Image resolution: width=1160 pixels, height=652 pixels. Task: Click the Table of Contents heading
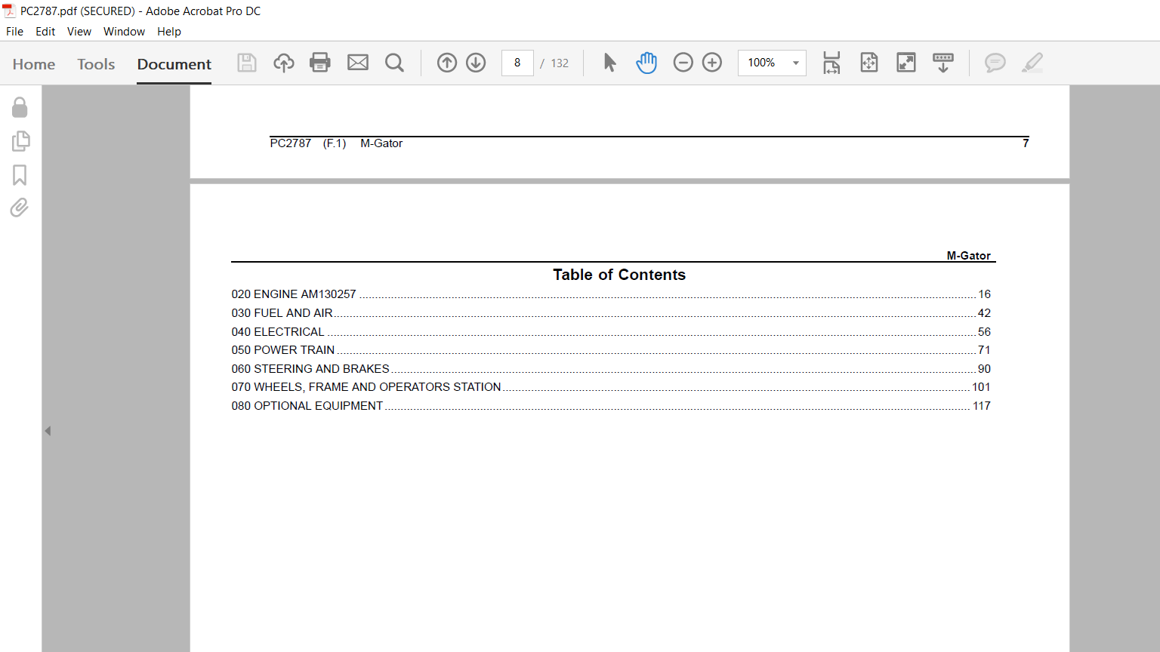click(619, 275)
